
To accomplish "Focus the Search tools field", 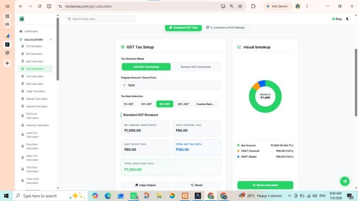I will [x=100, y=19].
